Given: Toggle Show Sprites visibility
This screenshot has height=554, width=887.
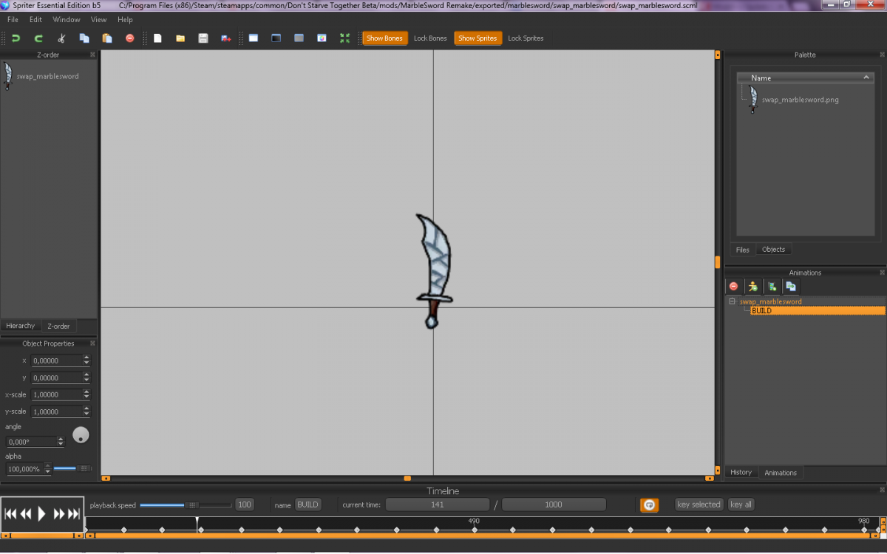Looking at the screenshot, I should coord(477,38).
